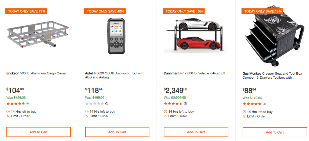This screenshot has width=309, height=141.
Task: Add Erickson Aluminum Cargo Carrier to cart
Action: (x=38, y=132)
